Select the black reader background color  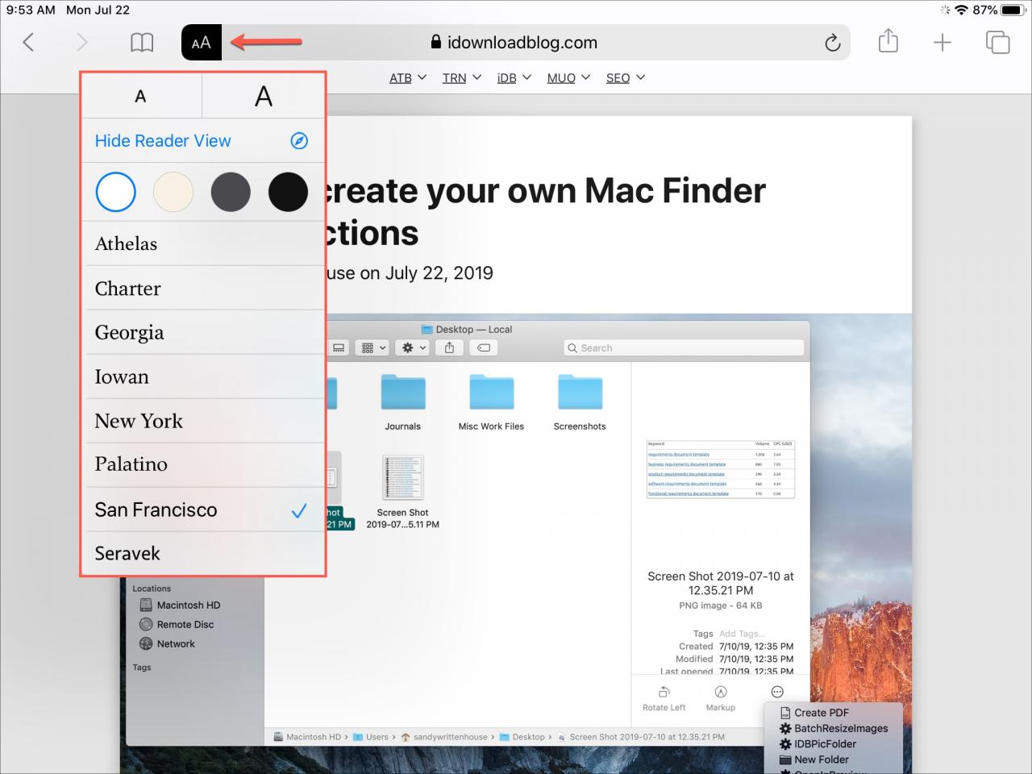[288, 192]
